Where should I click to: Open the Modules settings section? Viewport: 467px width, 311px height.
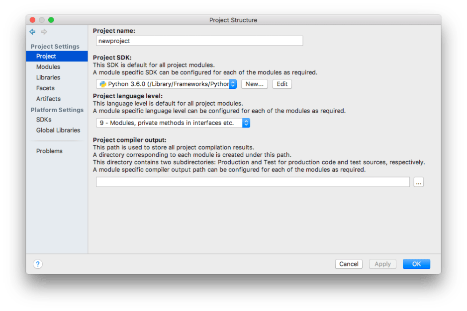tap(48, 67)
